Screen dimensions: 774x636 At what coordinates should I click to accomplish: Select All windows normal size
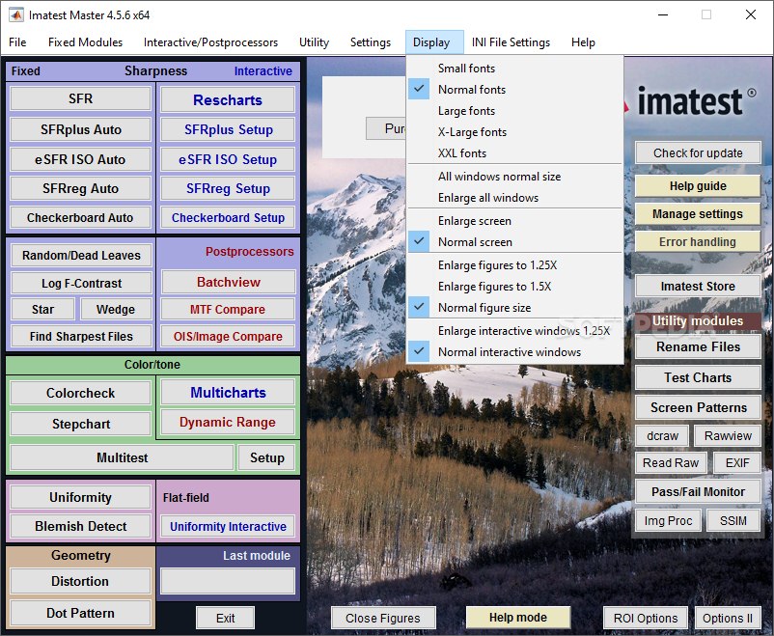point(514,177)
